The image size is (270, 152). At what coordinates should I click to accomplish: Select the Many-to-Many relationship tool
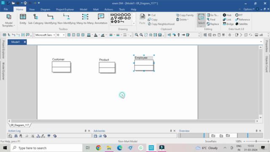pyautogui.click(x=85, y=19)
